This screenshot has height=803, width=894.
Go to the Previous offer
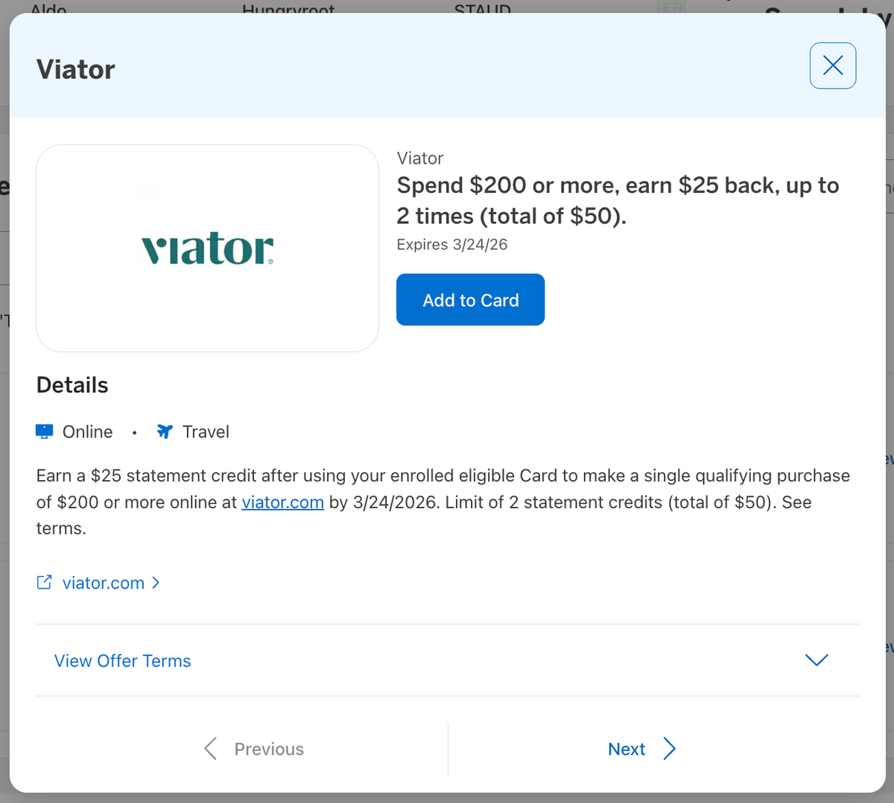[x=268, y=749]
